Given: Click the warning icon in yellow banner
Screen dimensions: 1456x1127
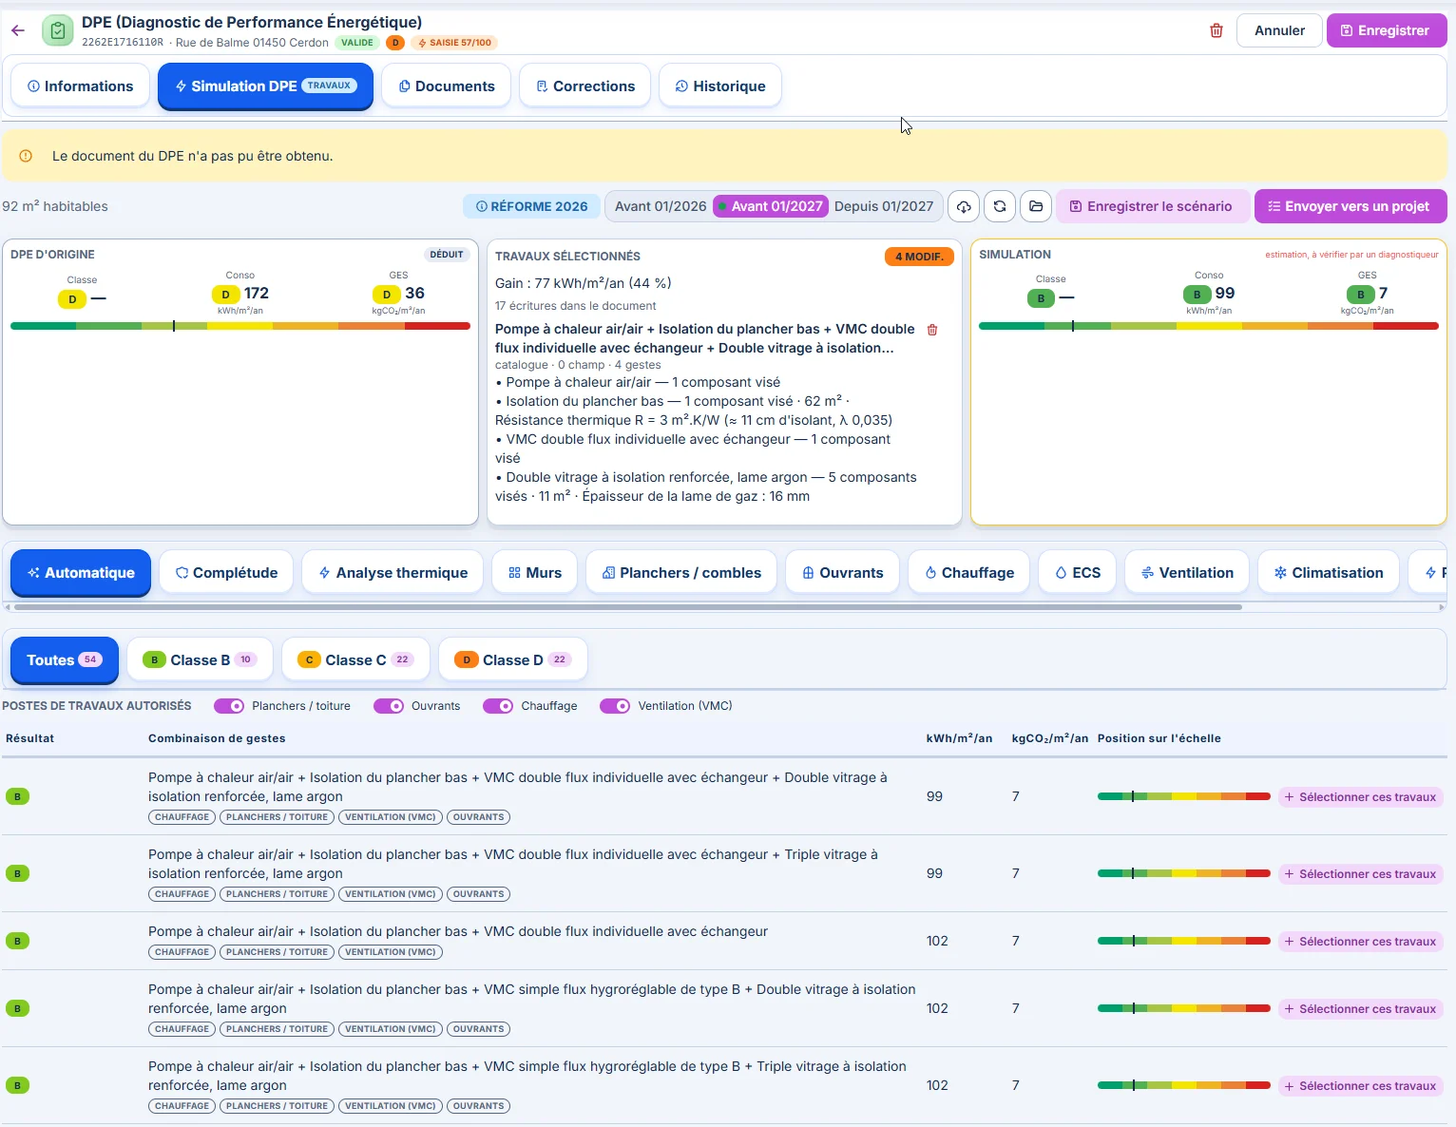Looking at the screenshot, I should (26, 156).
